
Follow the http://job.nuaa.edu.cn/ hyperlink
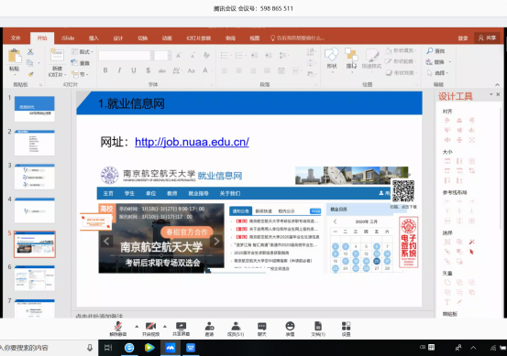[x=192, y=142]
